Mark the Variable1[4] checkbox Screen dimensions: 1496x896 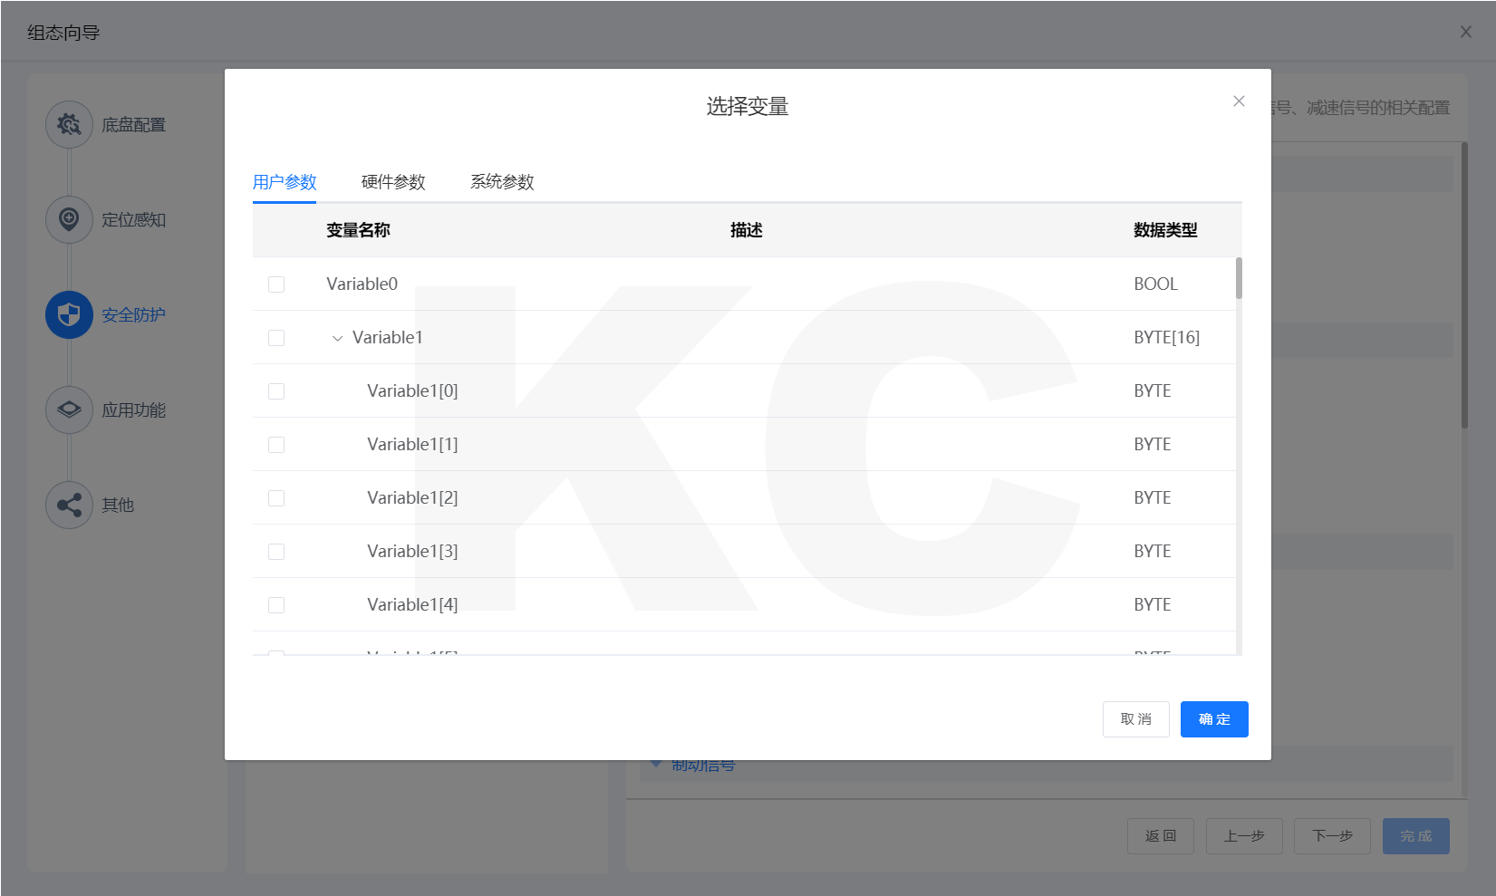[x=276, y=605]
